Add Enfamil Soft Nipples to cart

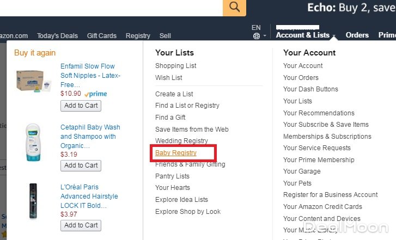pos(81,106)
